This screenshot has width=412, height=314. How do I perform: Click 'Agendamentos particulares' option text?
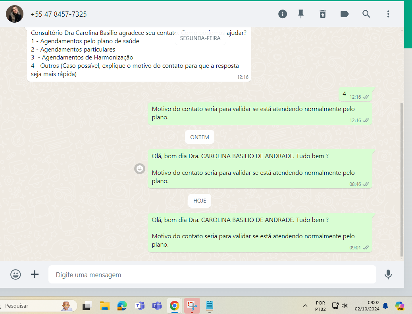pos(77,49)
